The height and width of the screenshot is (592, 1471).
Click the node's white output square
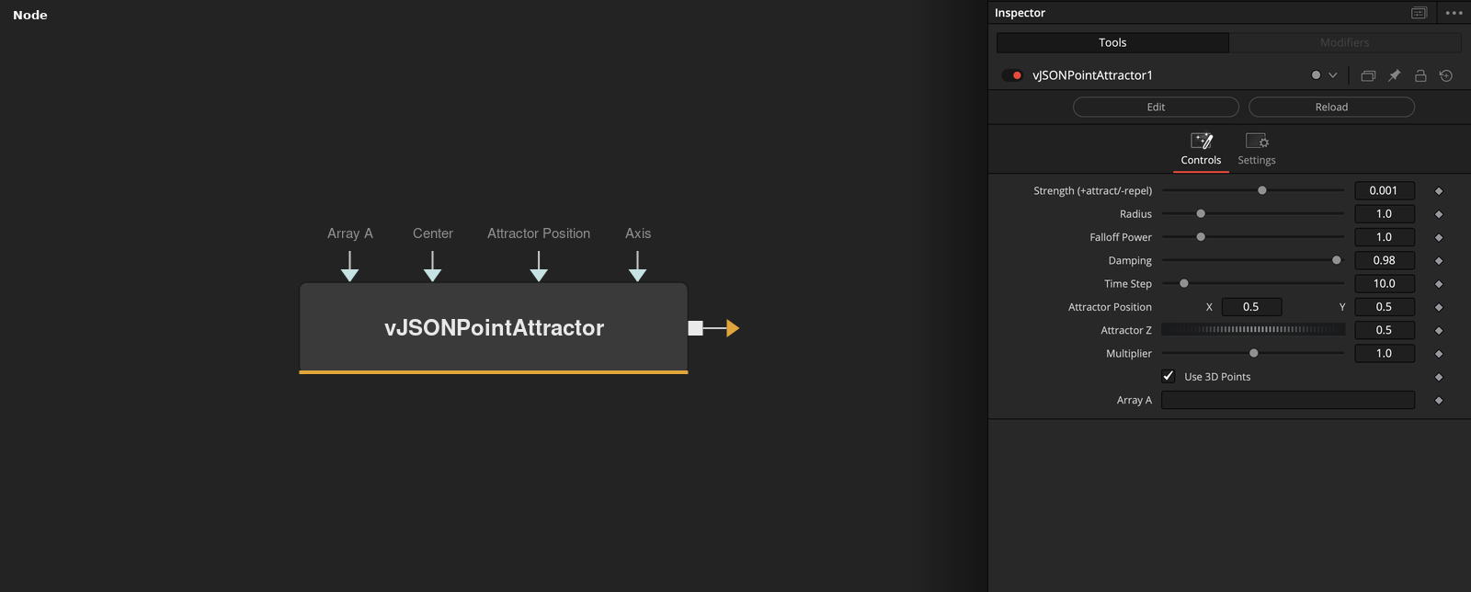pos(696,328)
